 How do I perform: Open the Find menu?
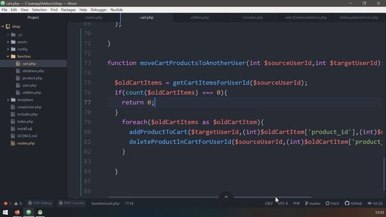(54, 10)
